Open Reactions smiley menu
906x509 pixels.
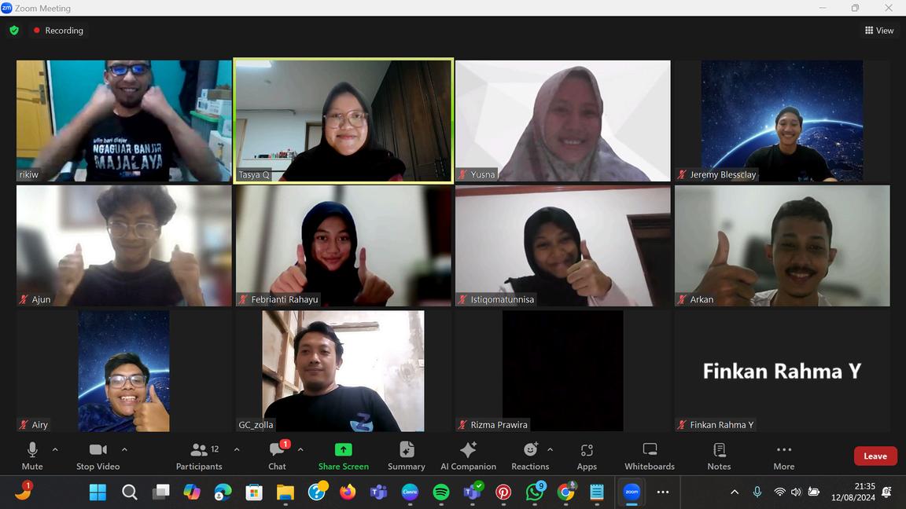[530, 456]
